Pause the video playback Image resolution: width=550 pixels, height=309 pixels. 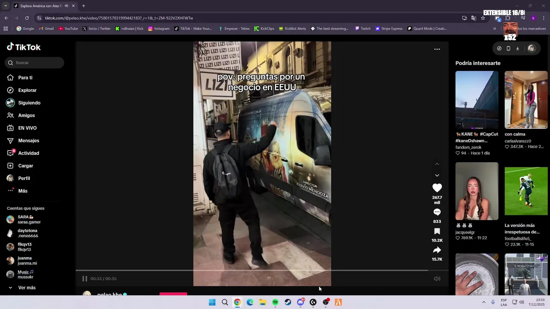coord(85,279)
